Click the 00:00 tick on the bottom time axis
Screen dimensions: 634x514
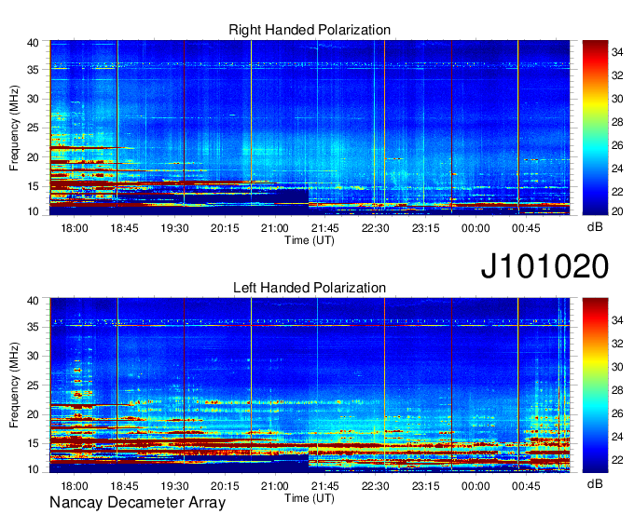coord(475,486)
